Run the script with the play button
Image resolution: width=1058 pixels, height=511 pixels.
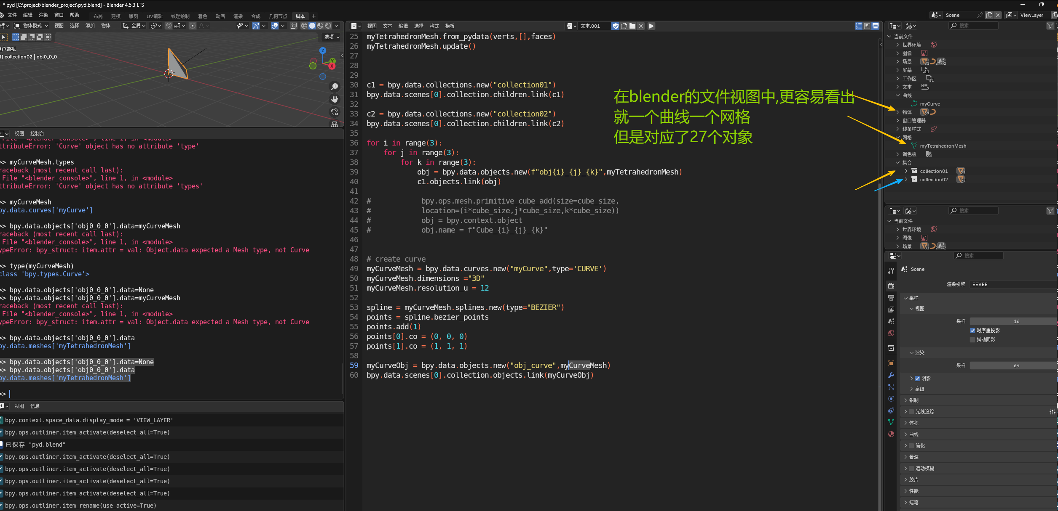click(651, 26)
